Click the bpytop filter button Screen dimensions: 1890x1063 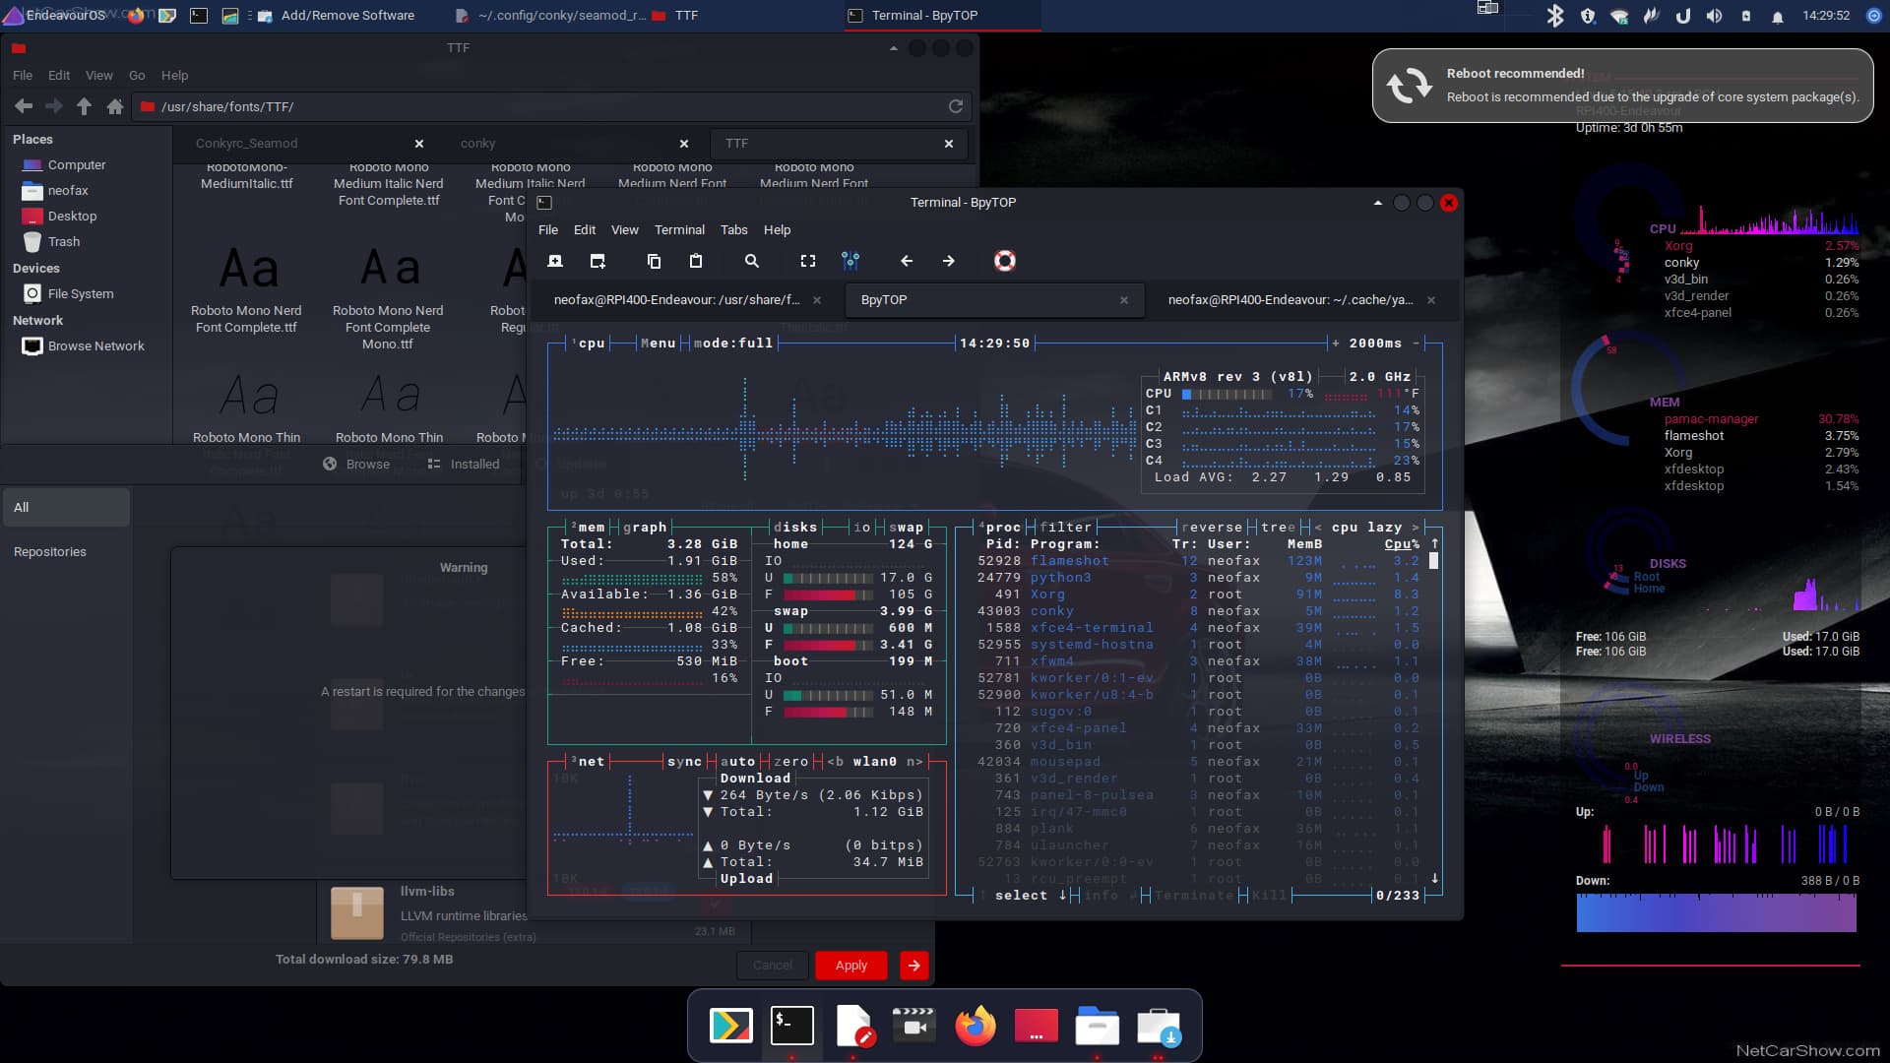click(1066, 528)
